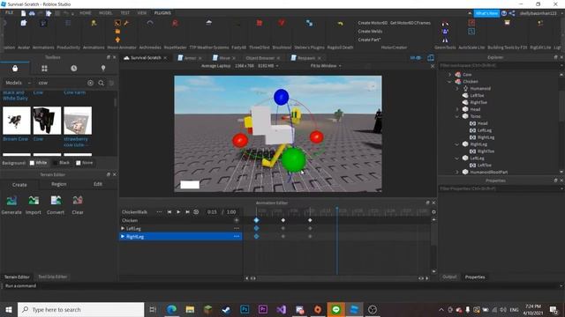The height and width of the screenshot is (317, 565).
Task: Select the Brown Cow thumbnail
Action: 17,121
